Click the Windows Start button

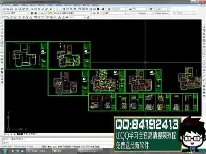[5, 151]
